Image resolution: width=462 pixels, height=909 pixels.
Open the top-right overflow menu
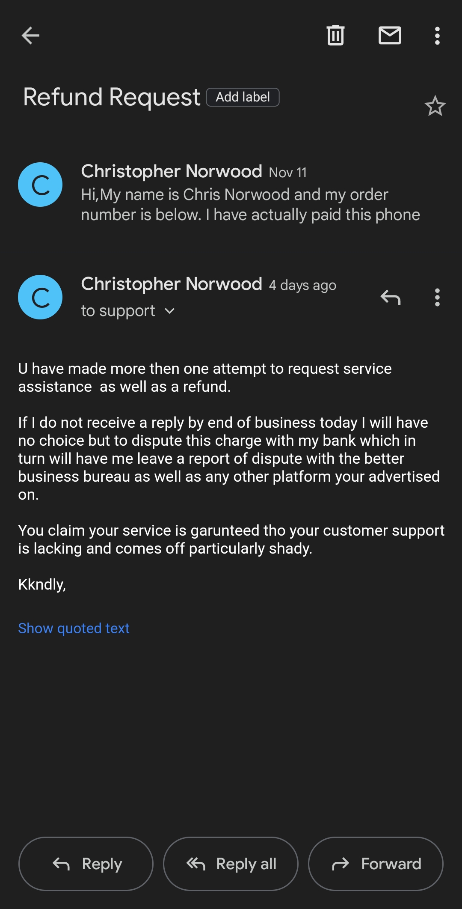coord(437,36)
